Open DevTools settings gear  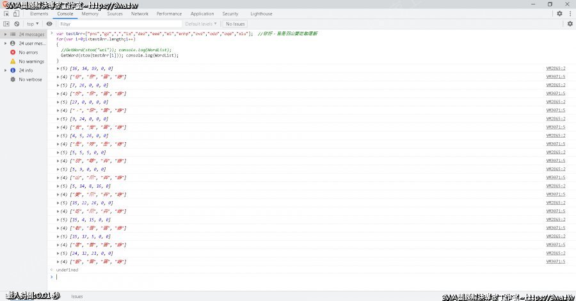pos(560,13)
